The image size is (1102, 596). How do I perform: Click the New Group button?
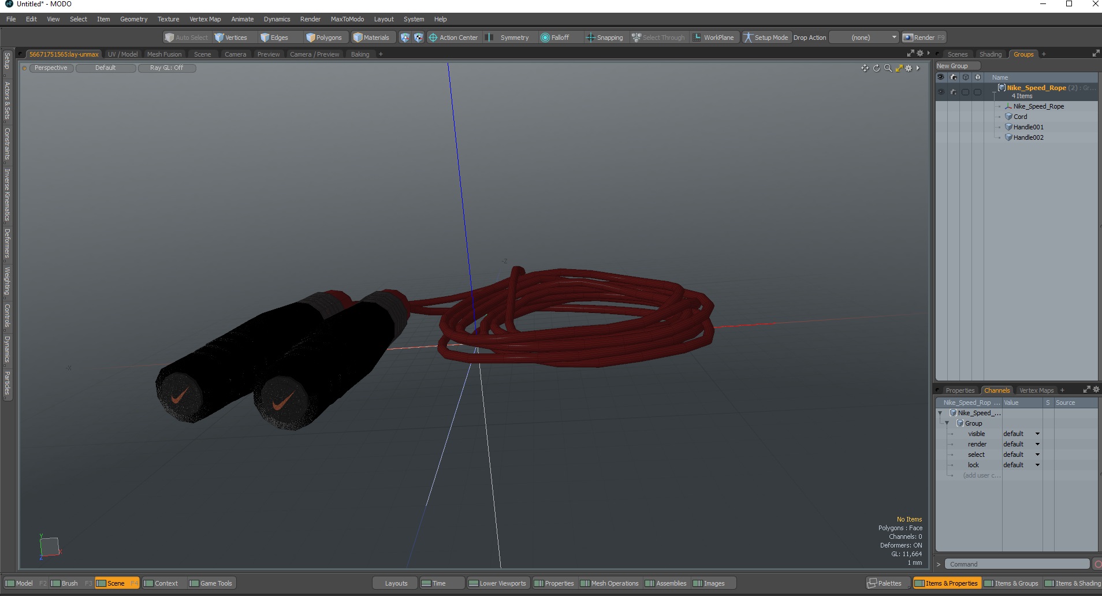(958, 66)
